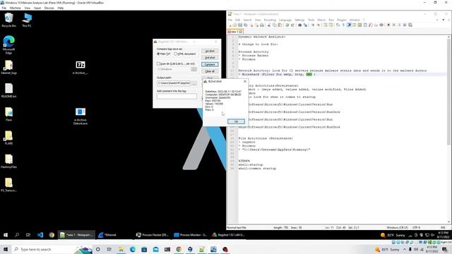The width and height of the screenshot is (452, 254).
Task: Click the 2nd shot button in Regshot
Action: (210, 58)
